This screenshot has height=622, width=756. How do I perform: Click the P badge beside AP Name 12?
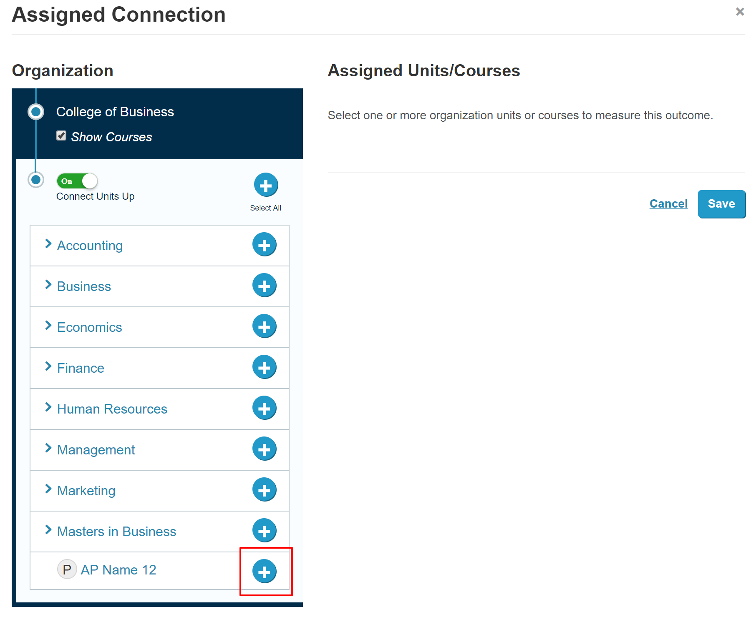pyautogui.click(x=67, y=569)
